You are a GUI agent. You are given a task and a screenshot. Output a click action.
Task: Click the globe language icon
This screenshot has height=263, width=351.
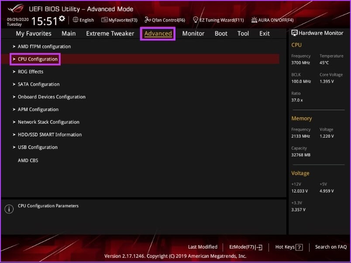point(76,20)
